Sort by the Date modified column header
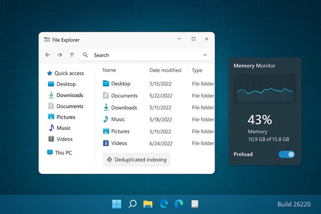Viewport: 321px width, 214px height. click(x=165, y=70)
